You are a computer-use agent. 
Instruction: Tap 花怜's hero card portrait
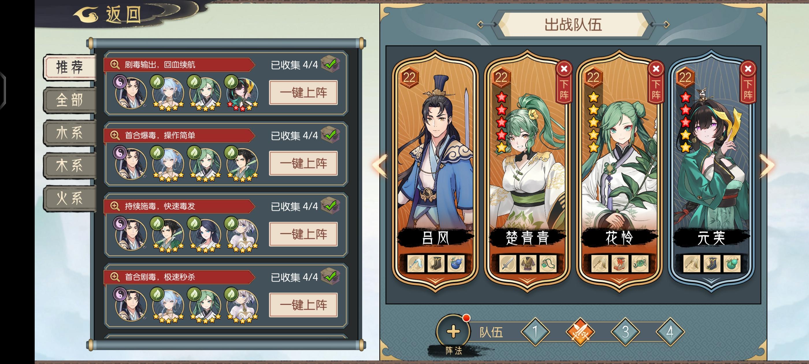coord(619,163)
